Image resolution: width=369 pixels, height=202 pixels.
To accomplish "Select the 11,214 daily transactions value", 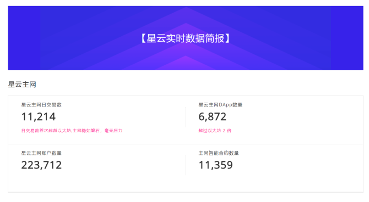I will tap(39, 117).
